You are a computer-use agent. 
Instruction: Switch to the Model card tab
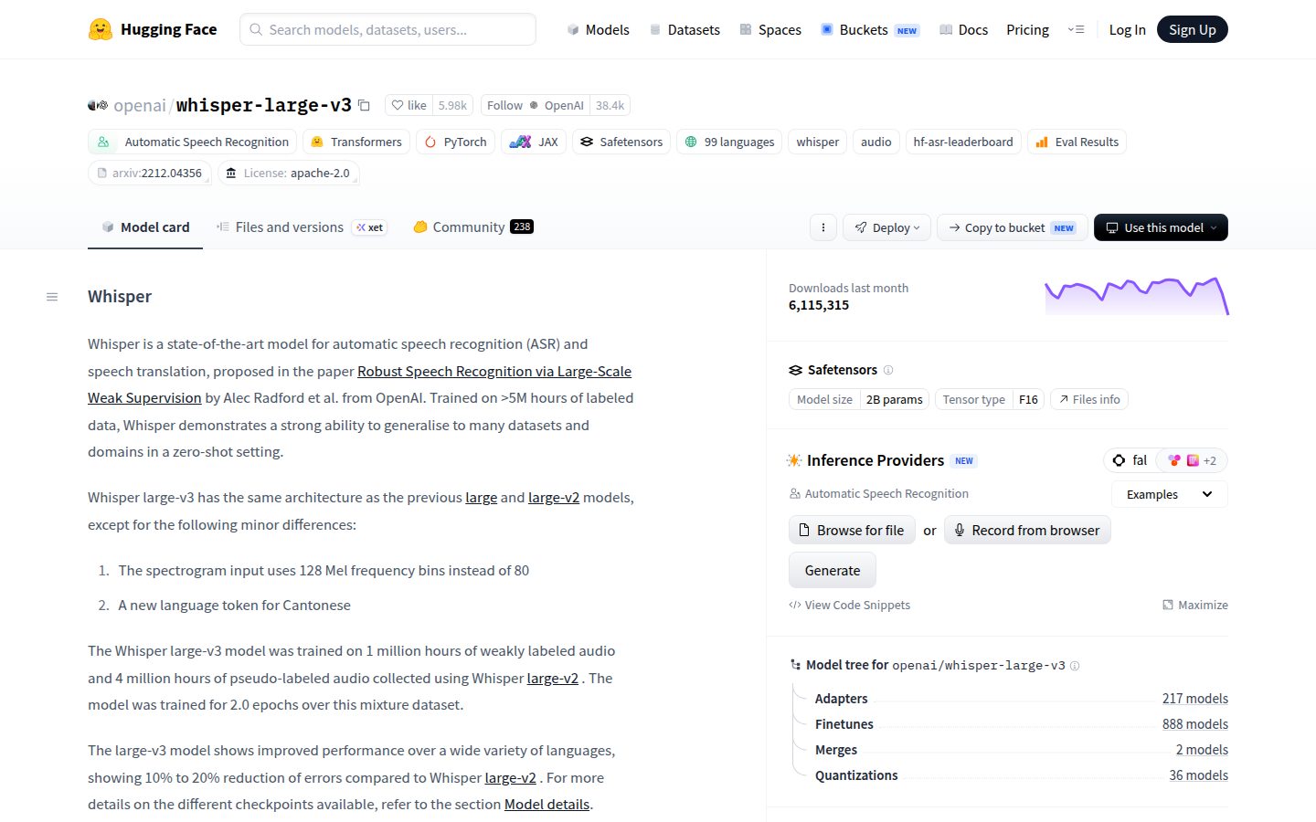click(145, 227)
